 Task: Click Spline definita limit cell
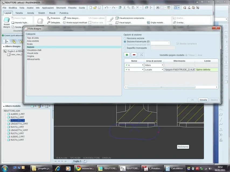(207, 70)
